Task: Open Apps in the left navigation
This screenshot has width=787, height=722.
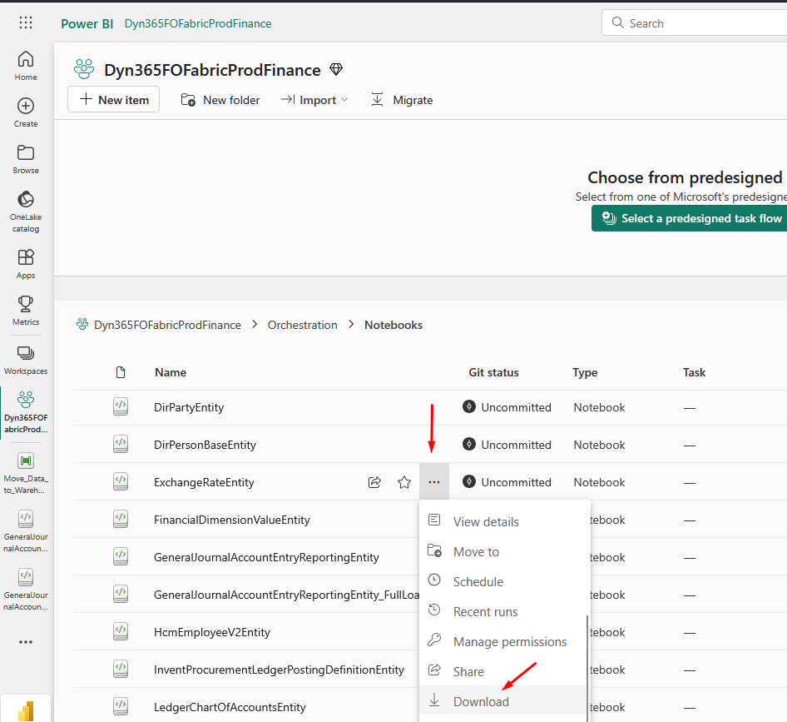Action: tap(26, 264)
